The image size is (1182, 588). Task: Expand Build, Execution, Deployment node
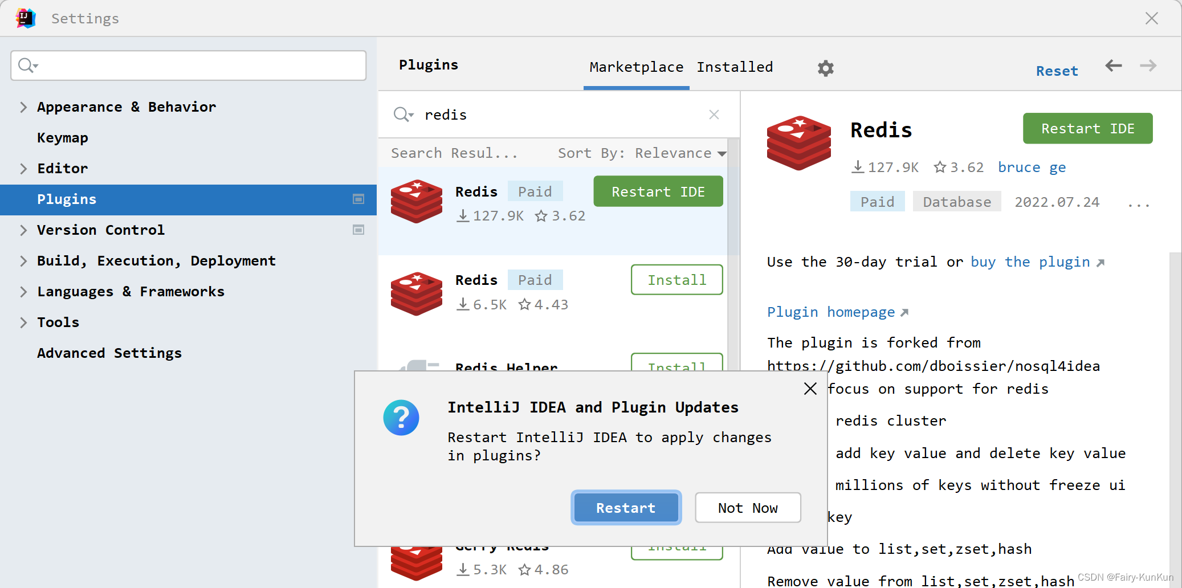click(x=23, y=261)
